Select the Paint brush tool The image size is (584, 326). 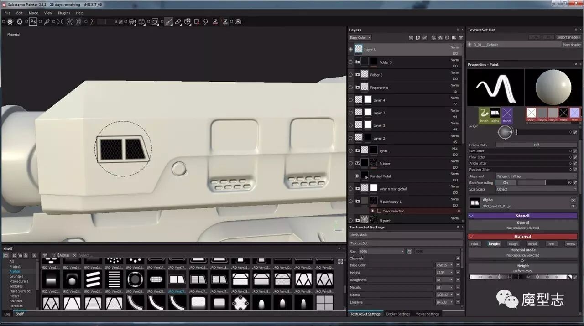click(x=168, y=21)
